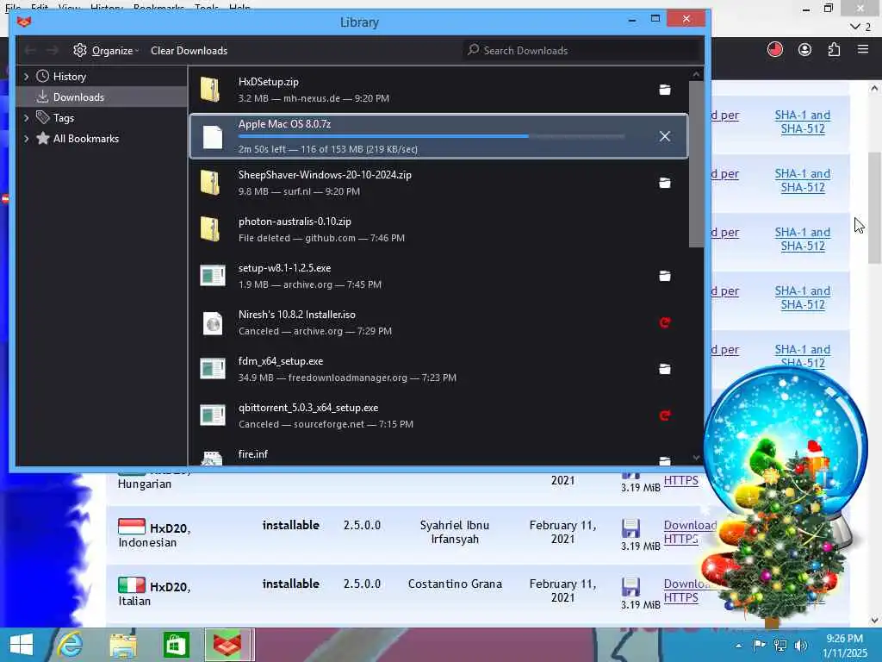Click the network icon in the system tray
The width and height of the screenshot is (882, 662).
pyautogui.click(x=780, y=645)
